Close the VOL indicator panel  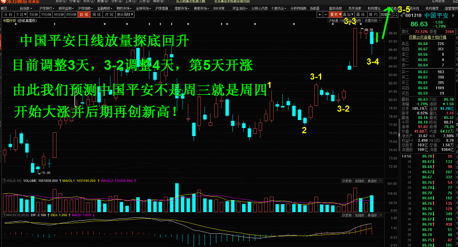[x=381, y=181]
